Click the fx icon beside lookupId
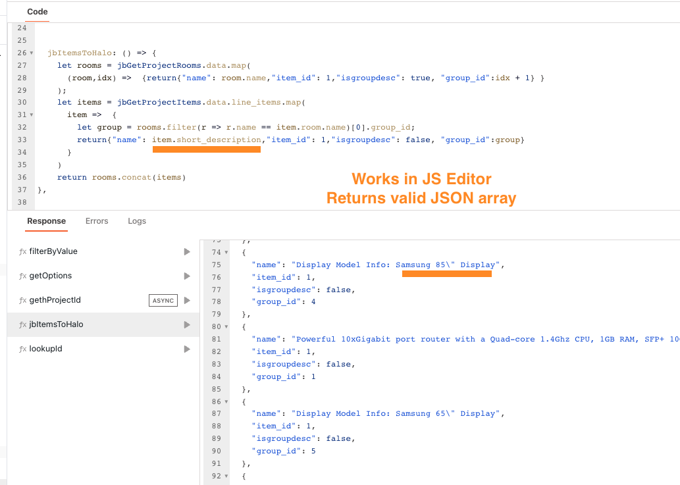The width and height of the screenshot is (680, 485). (22, 349)
